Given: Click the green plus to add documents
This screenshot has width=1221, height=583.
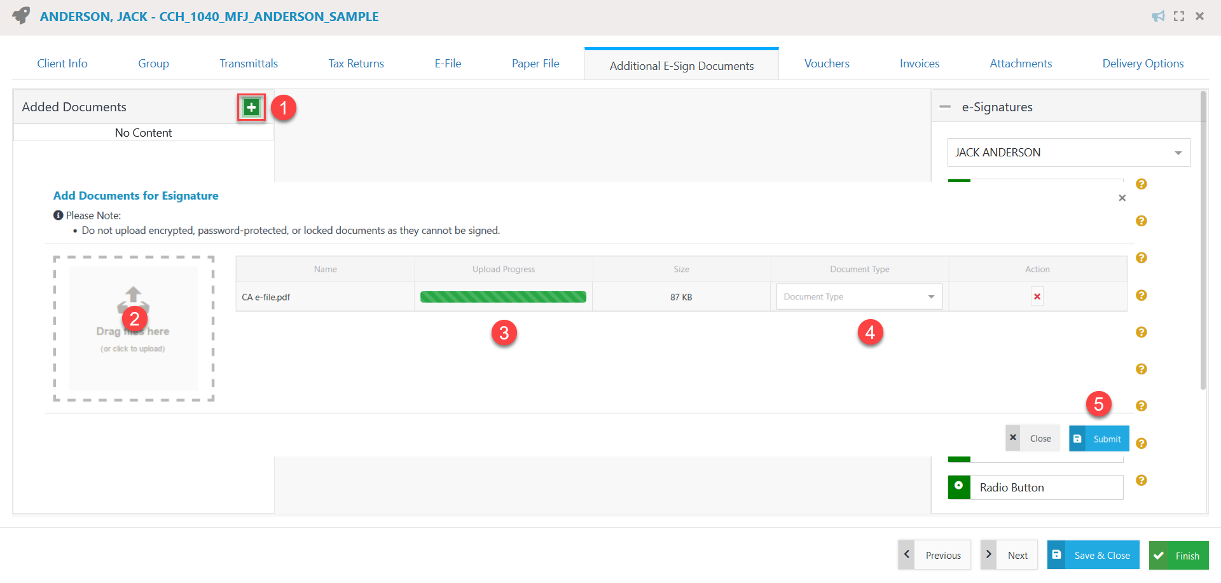Looking at the screenshot, I should pos(251,107).
